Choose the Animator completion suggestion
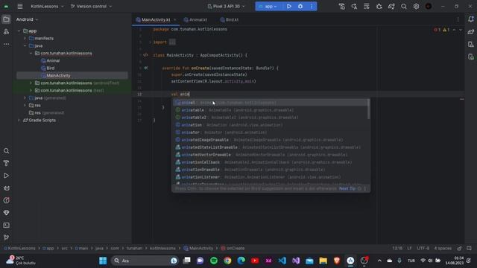The image size is (477, 268). pyautogui.click(x=271, y=133)
